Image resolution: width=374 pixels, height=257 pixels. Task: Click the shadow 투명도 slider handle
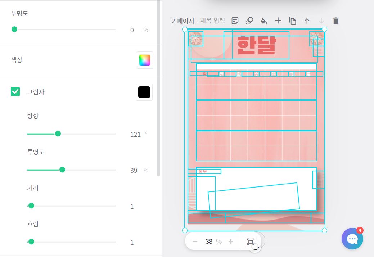(62, 170)
